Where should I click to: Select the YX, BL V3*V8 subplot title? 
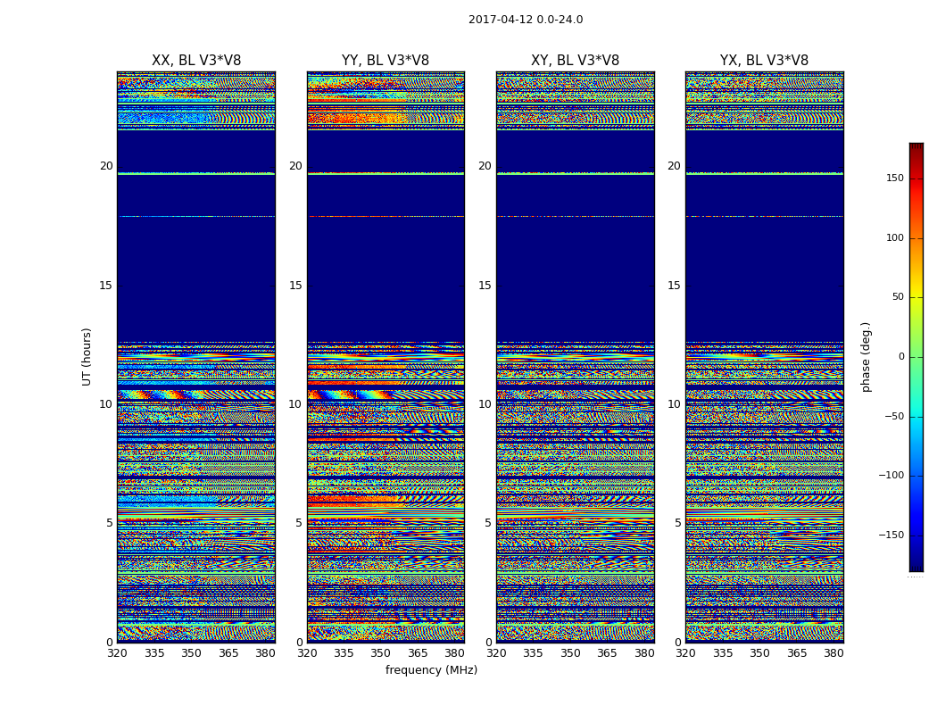pyautogui.click(x=764, y=61)
